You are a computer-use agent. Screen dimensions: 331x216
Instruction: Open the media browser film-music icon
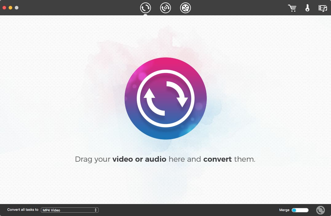pyautogui.click(x=322, y=8)
